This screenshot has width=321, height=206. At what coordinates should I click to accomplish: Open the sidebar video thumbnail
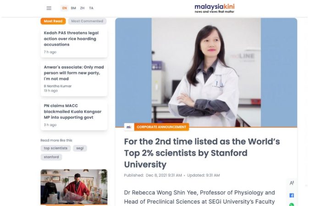click(x=74, y=187)
